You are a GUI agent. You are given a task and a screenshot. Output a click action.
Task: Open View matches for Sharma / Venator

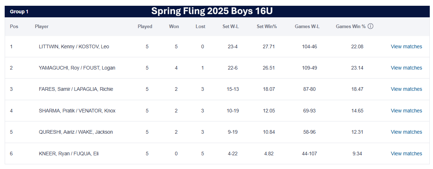[406, 111]
